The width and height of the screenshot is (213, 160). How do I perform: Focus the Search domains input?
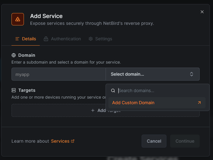coord(160,91)
